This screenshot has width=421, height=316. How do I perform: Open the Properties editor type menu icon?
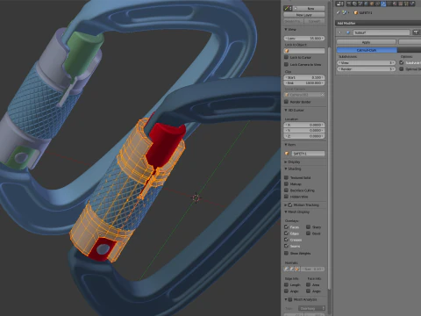(x=339, y=4)
